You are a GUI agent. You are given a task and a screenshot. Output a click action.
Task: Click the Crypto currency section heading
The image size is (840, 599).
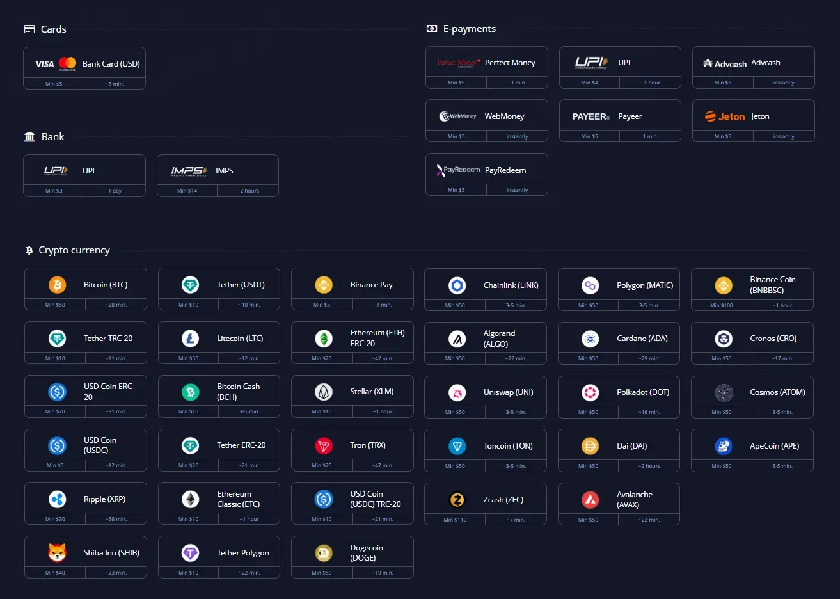coord(74,250)
